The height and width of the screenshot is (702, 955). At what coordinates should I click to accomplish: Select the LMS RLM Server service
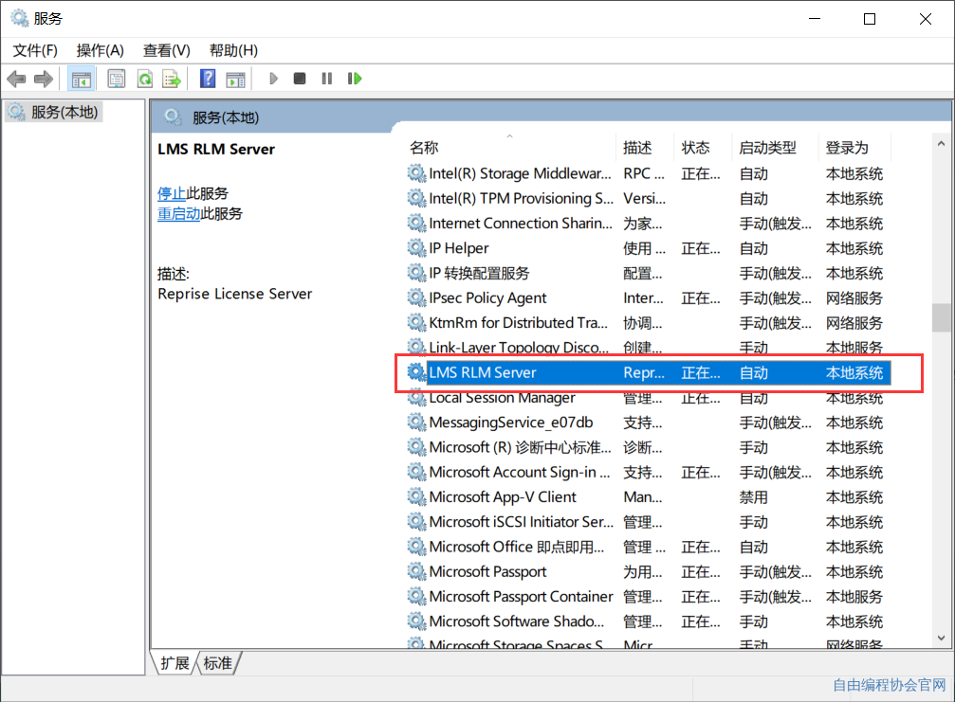648,373
